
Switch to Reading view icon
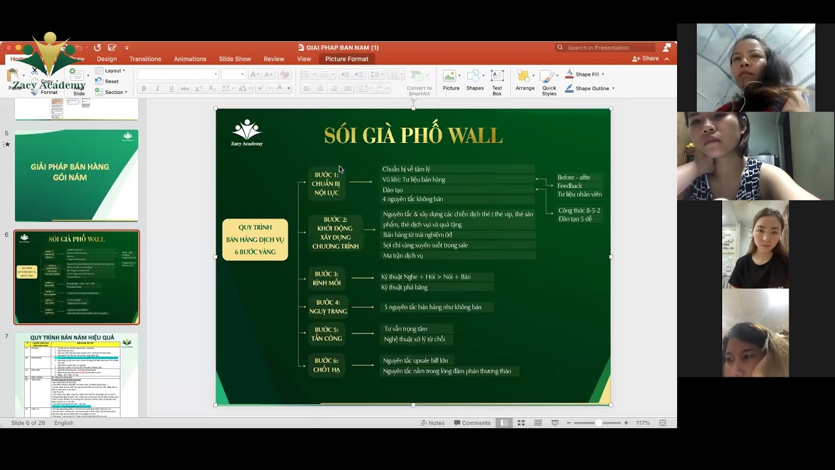(538, 423)
